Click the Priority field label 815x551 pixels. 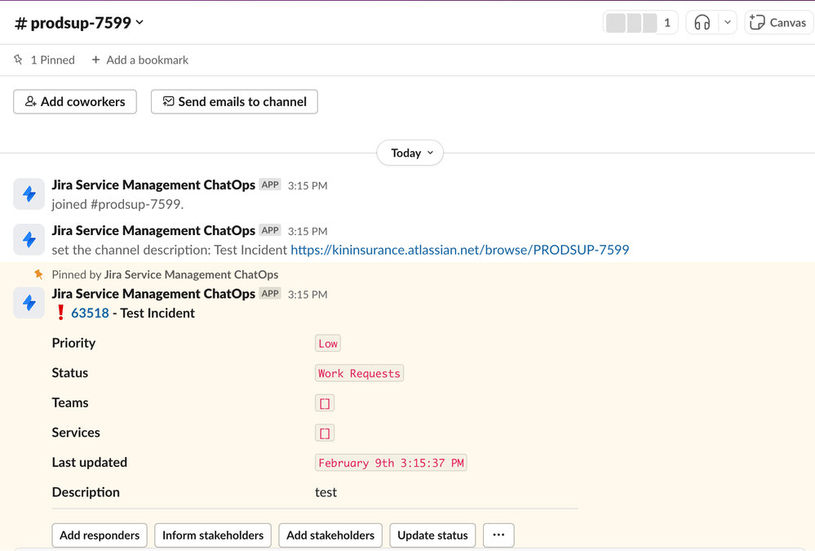[x=73, y=343]
